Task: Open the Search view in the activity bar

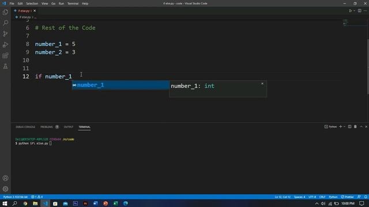Action: 5,23
